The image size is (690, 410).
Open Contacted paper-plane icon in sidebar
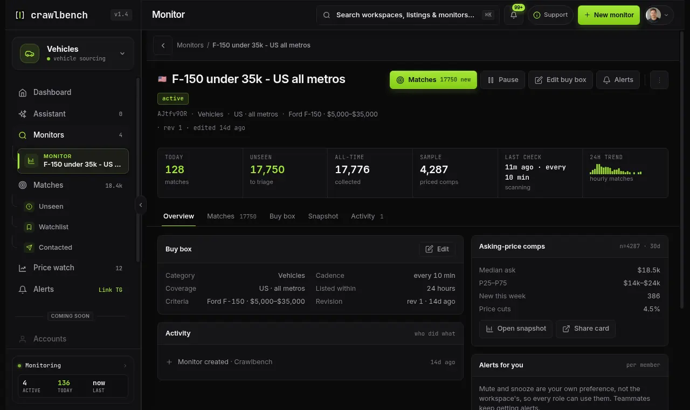(x=29, y=248)
